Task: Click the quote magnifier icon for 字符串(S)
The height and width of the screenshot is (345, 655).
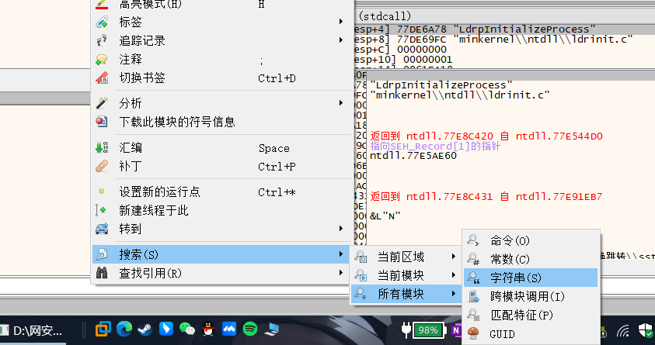Action: (x=473, y=278)
